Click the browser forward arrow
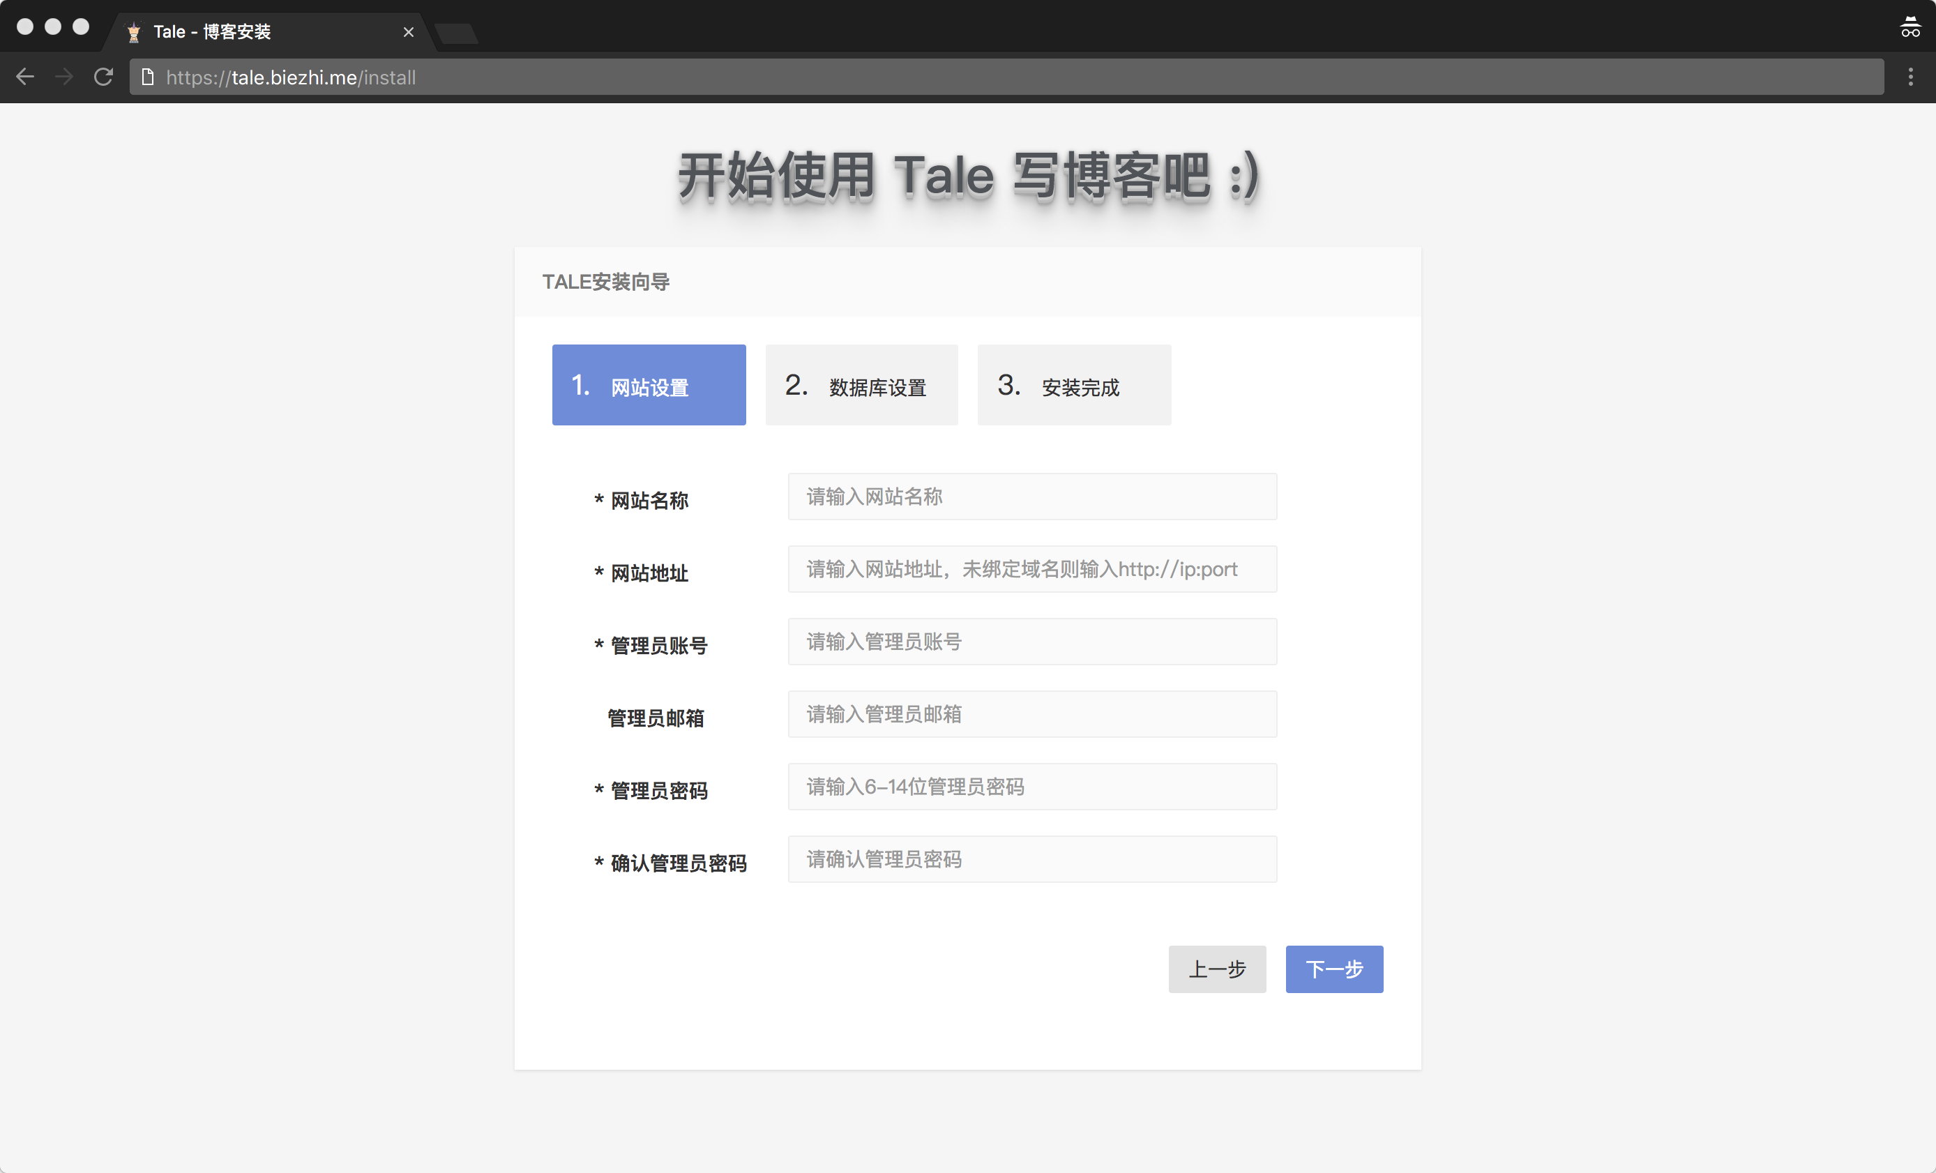The height and width of the screenshot is (1173, 1936). (x=64, y=77)
